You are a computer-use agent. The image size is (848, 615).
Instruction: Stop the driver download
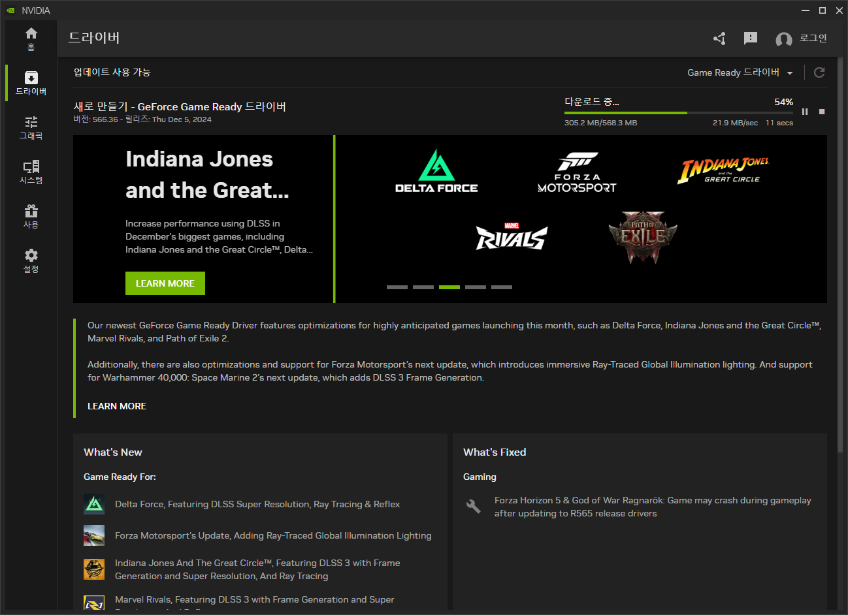pyautogui.click(x=822, y=112)
